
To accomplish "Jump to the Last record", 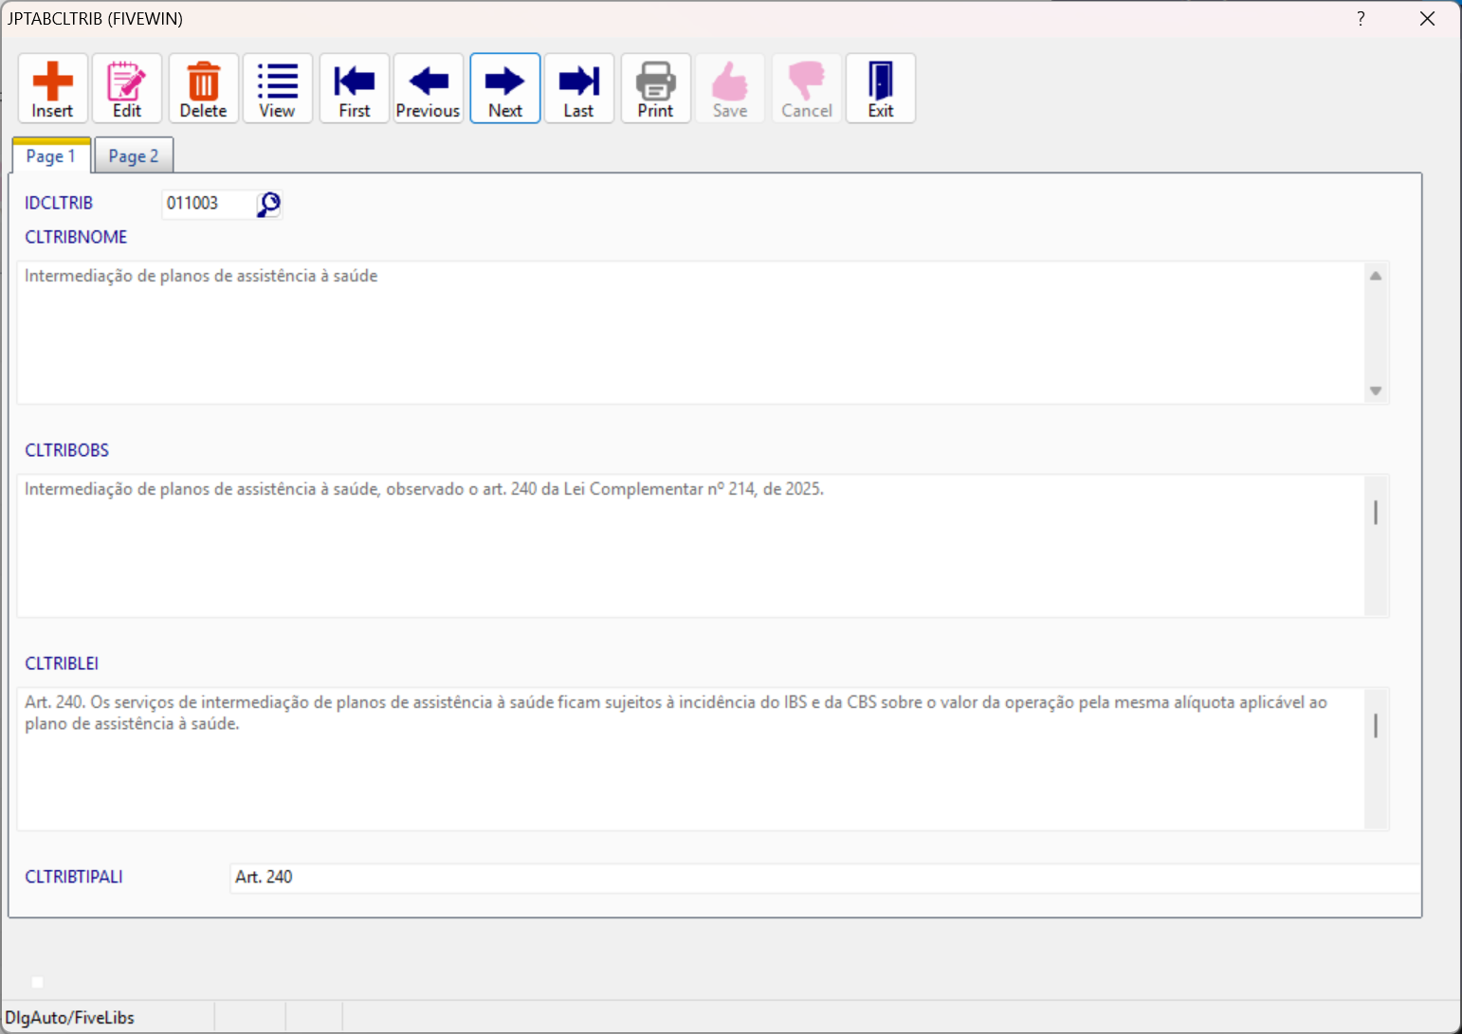I will (x=579, y=88).
